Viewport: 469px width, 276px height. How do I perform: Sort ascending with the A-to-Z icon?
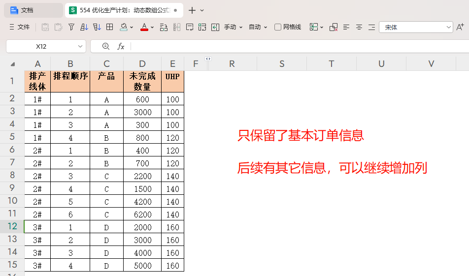pos(84,27)
